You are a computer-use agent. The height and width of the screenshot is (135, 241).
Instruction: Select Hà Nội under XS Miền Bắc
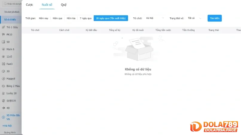8,125
